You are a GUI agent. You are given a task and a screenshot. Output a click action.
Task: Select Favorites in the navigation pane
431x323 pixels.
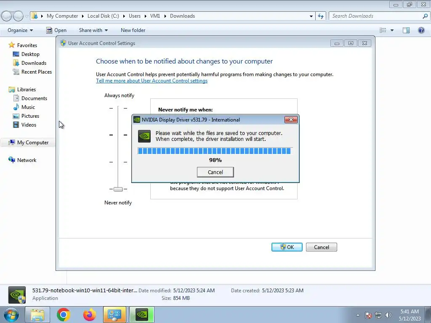pyautogui.click(x=27, y=45)
